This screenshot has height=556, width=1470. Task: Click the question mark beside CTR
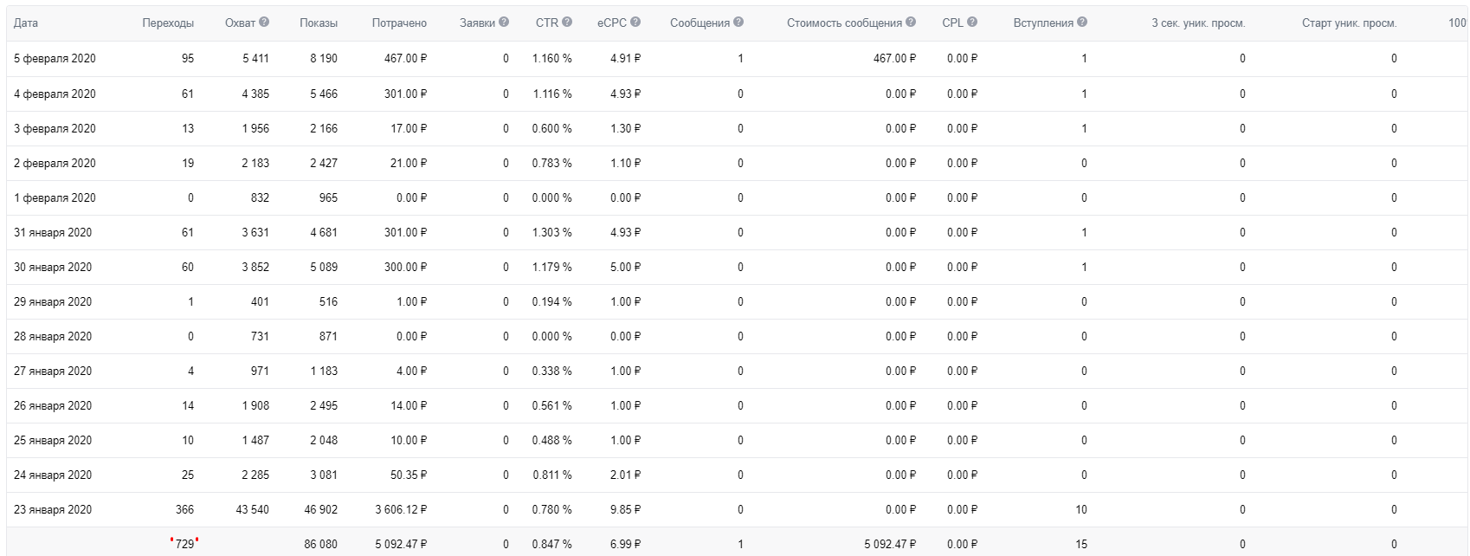coord(567,23)
